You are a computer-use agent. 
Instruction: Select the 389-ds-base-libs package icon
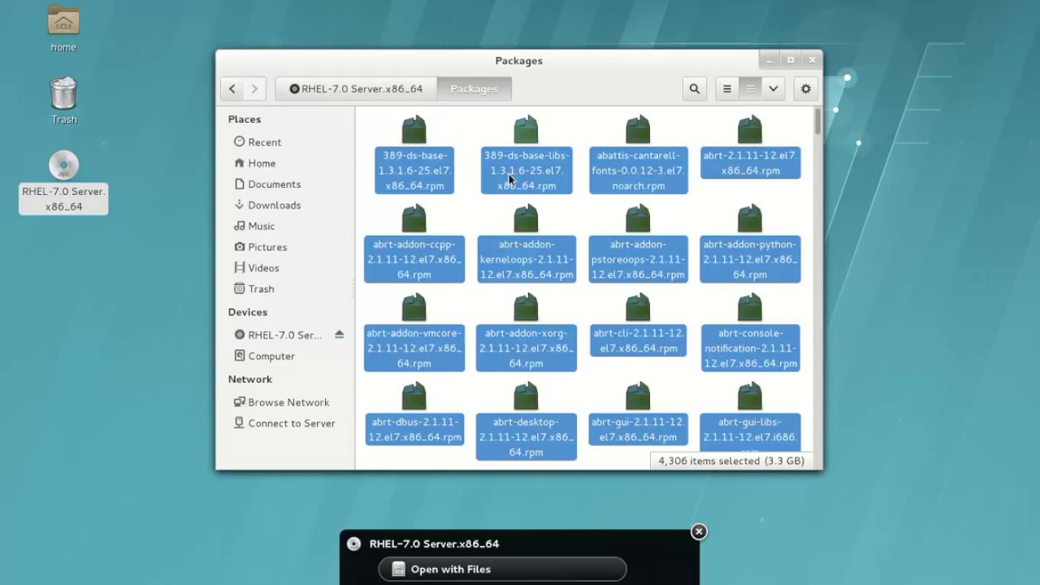point(526,129)
